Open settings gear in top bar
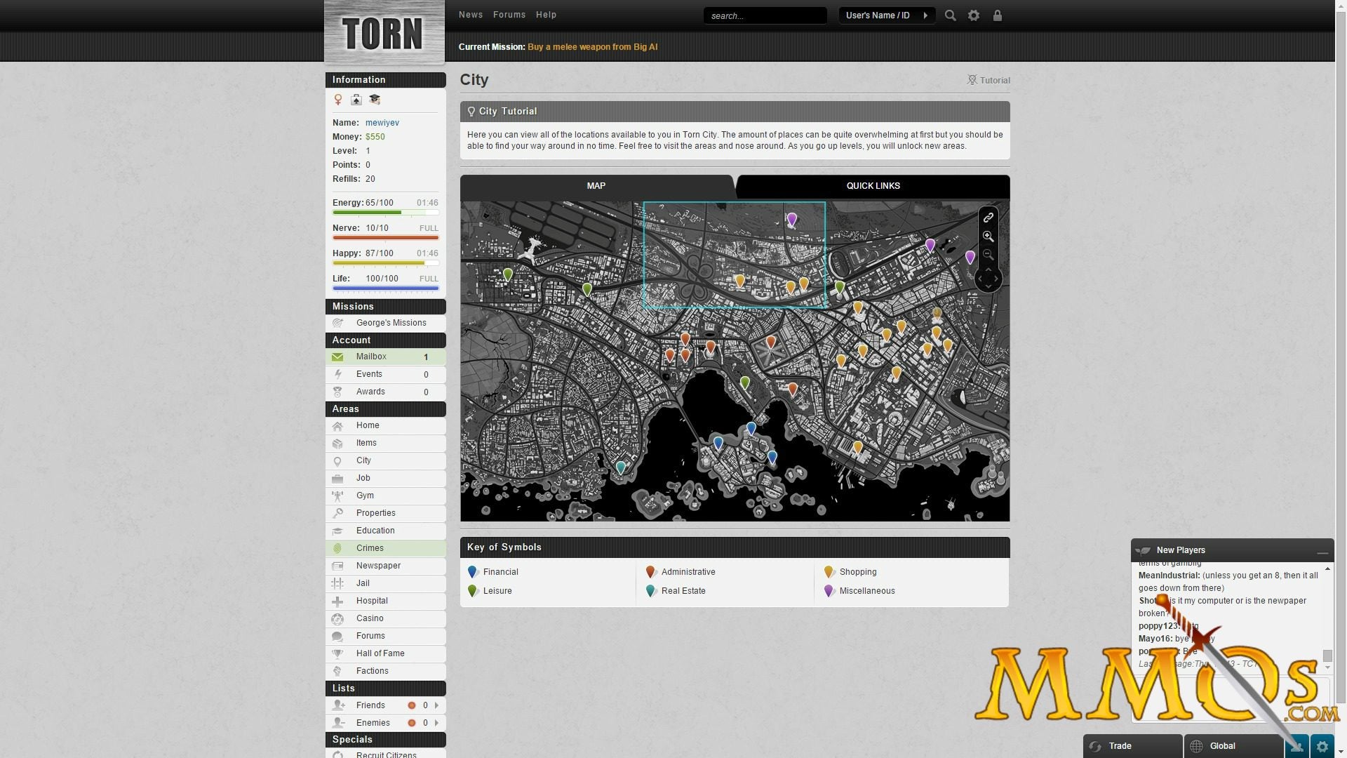This screenshot has height=758, width=1347. tap(974, 15)
